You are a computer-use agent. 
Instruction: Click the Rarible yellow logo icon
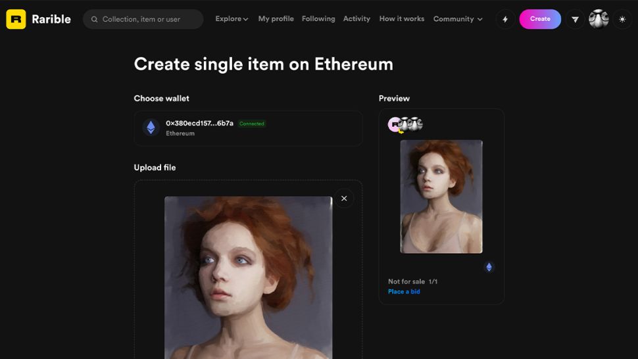(x=16, y=19)
